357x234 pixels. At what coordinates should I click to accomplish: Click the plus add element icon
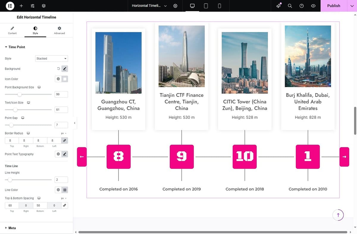pyautogui.click(x=21, y=6)
